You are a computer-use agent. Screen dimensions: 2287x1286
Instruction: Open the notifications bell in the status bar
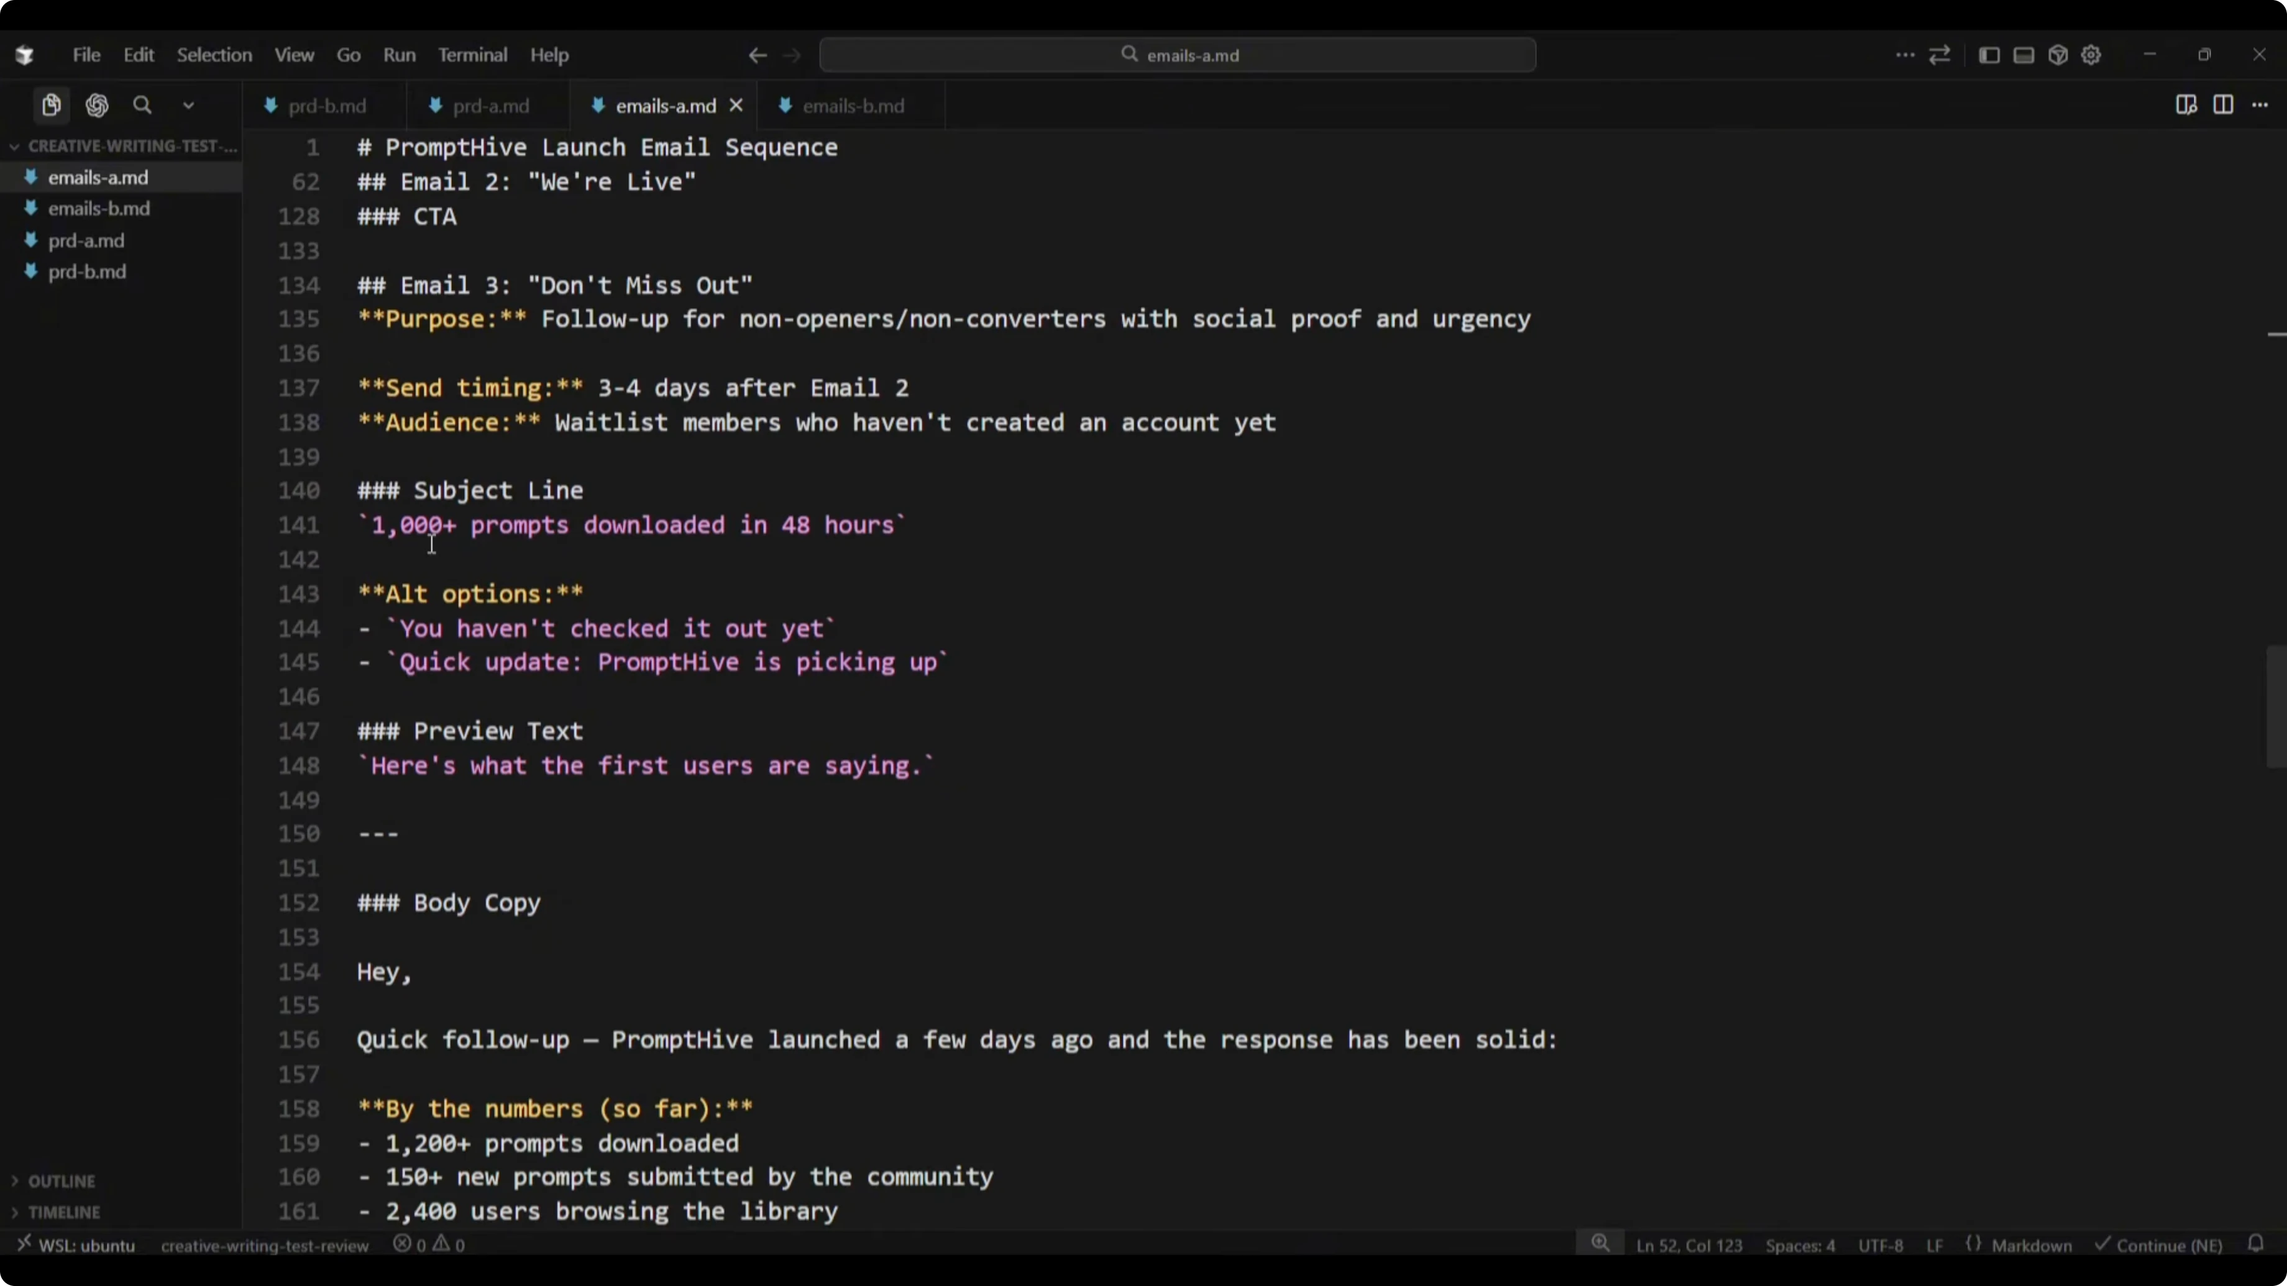tap(2256, 1244)
